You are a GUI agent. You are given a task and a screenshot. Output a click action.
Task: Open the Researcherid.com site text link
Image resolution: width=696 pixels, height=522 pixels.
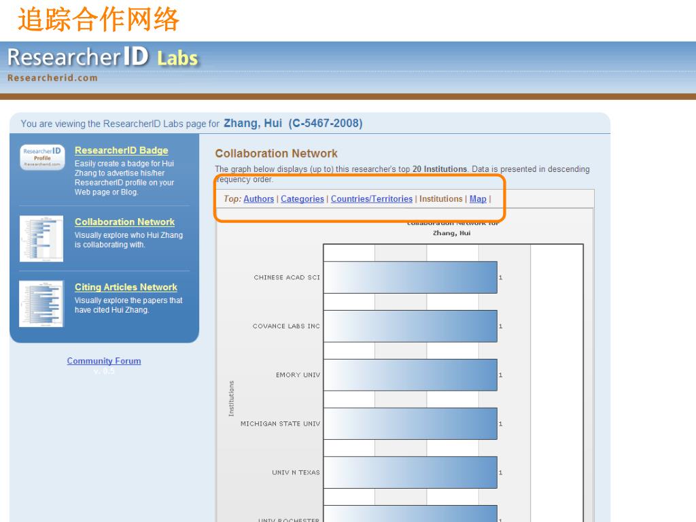tap(52, 77)
